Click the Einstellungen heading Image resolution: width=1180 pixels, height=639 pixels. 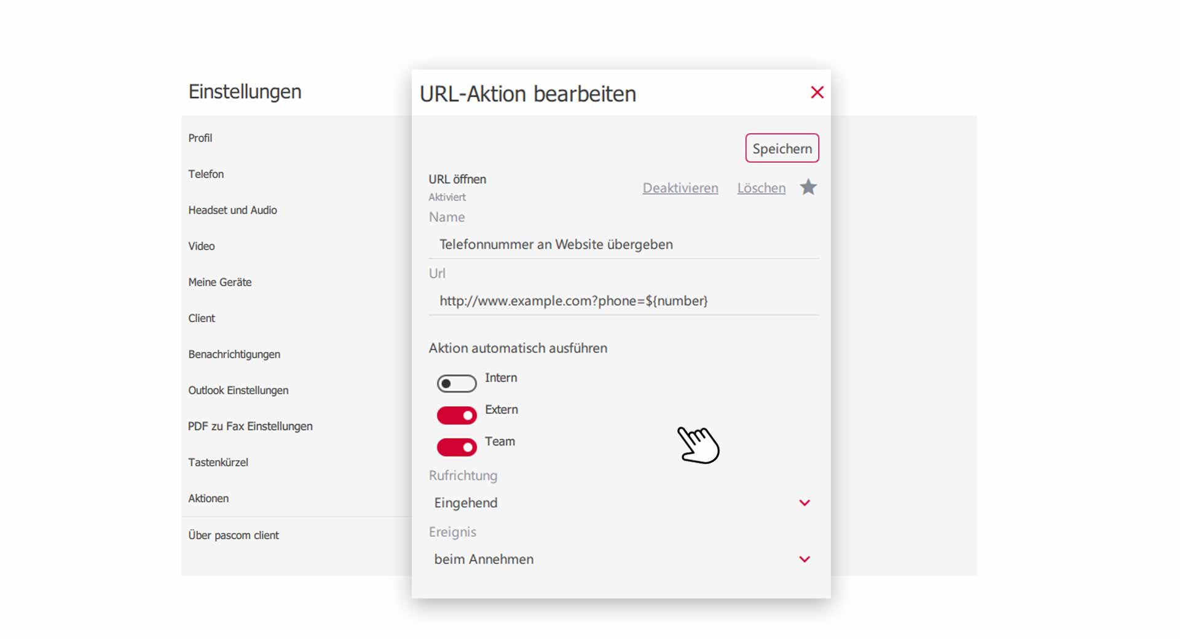coord(245,92)
